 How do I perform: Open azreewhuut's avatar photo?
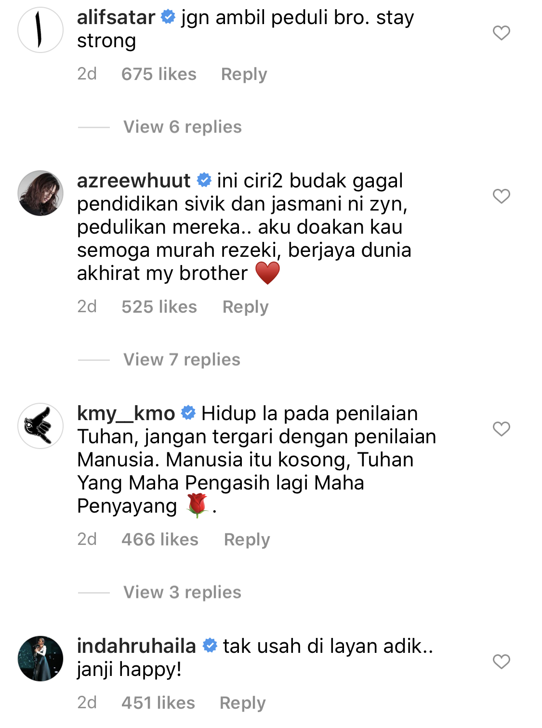40,193
